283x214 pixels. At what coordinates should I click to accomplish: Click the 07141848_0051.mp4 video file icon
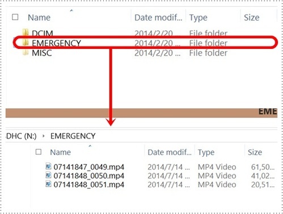[x=48, y=184]
